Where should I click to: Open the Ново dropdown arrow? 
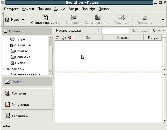(x=23, y=20)
